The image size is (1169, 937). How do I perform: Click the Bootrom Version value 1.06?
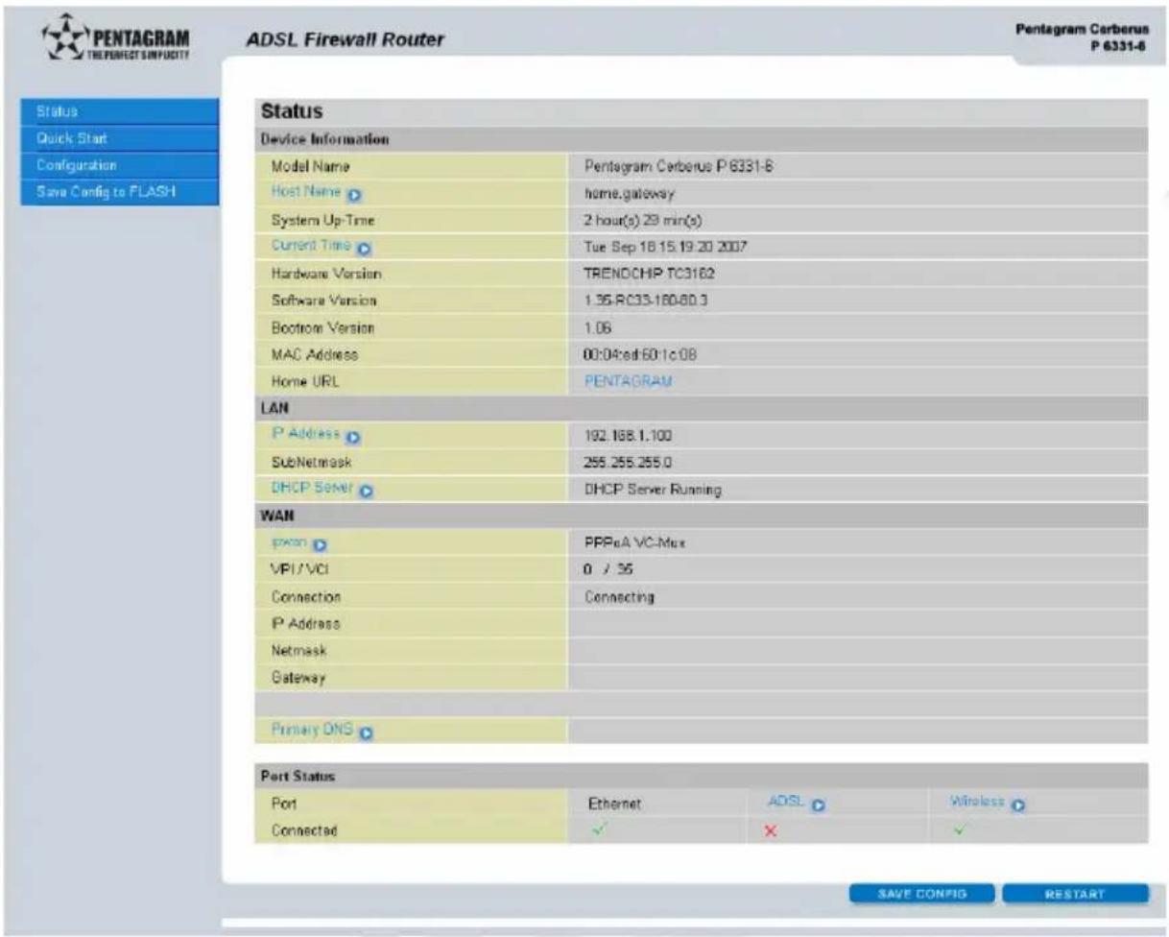tap(598, 328)
